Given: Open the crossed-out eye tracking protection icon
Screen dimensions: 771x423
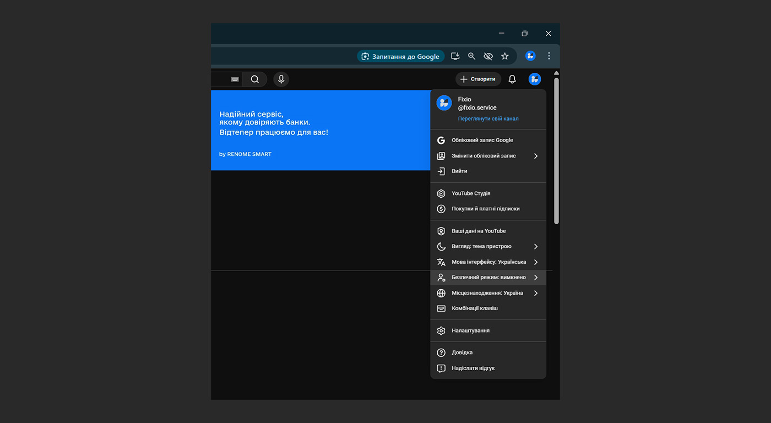Looking at the screenshot, I should pyautogui.click(x=488, y=56).
